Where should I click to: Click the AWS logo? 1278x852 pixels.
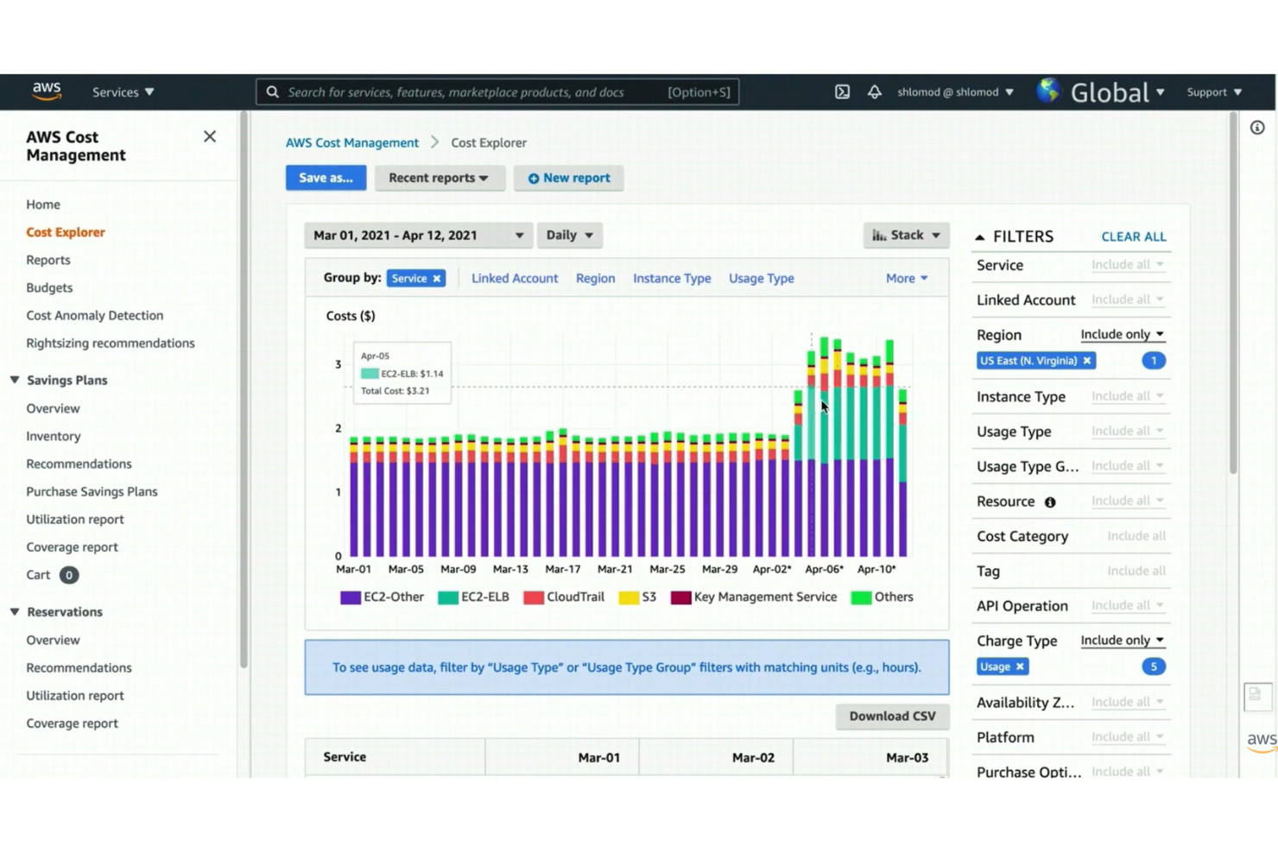coord(47,92)
